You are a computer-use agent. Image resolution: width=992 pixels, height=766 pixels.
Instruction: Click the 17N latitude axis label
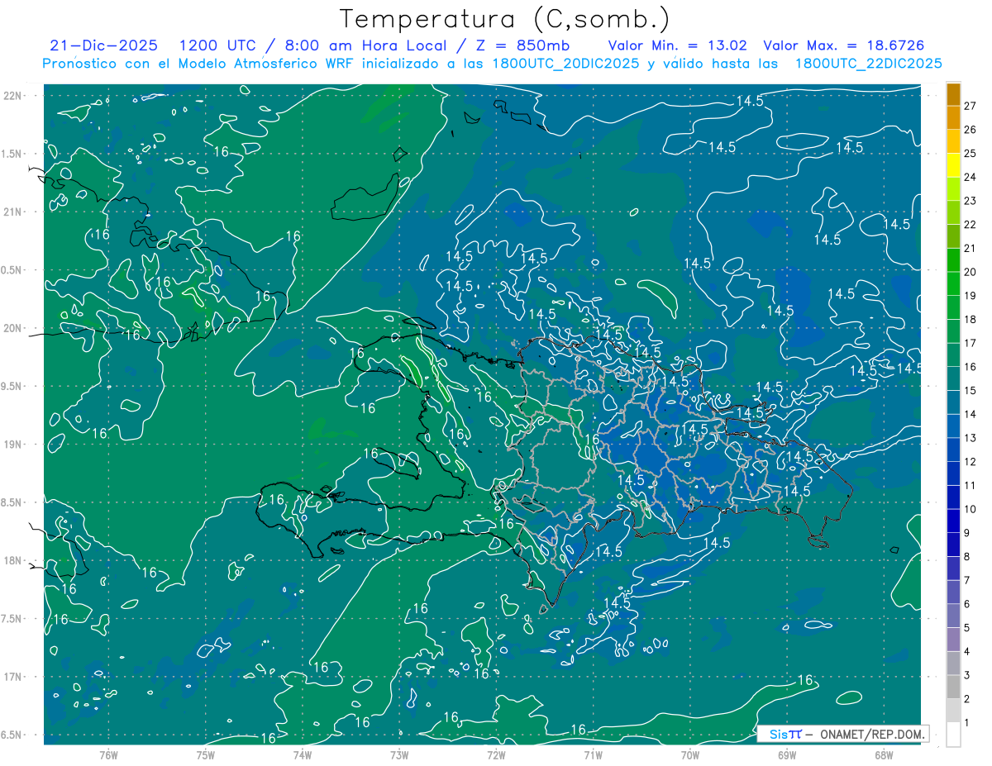[x=14, y=677]
